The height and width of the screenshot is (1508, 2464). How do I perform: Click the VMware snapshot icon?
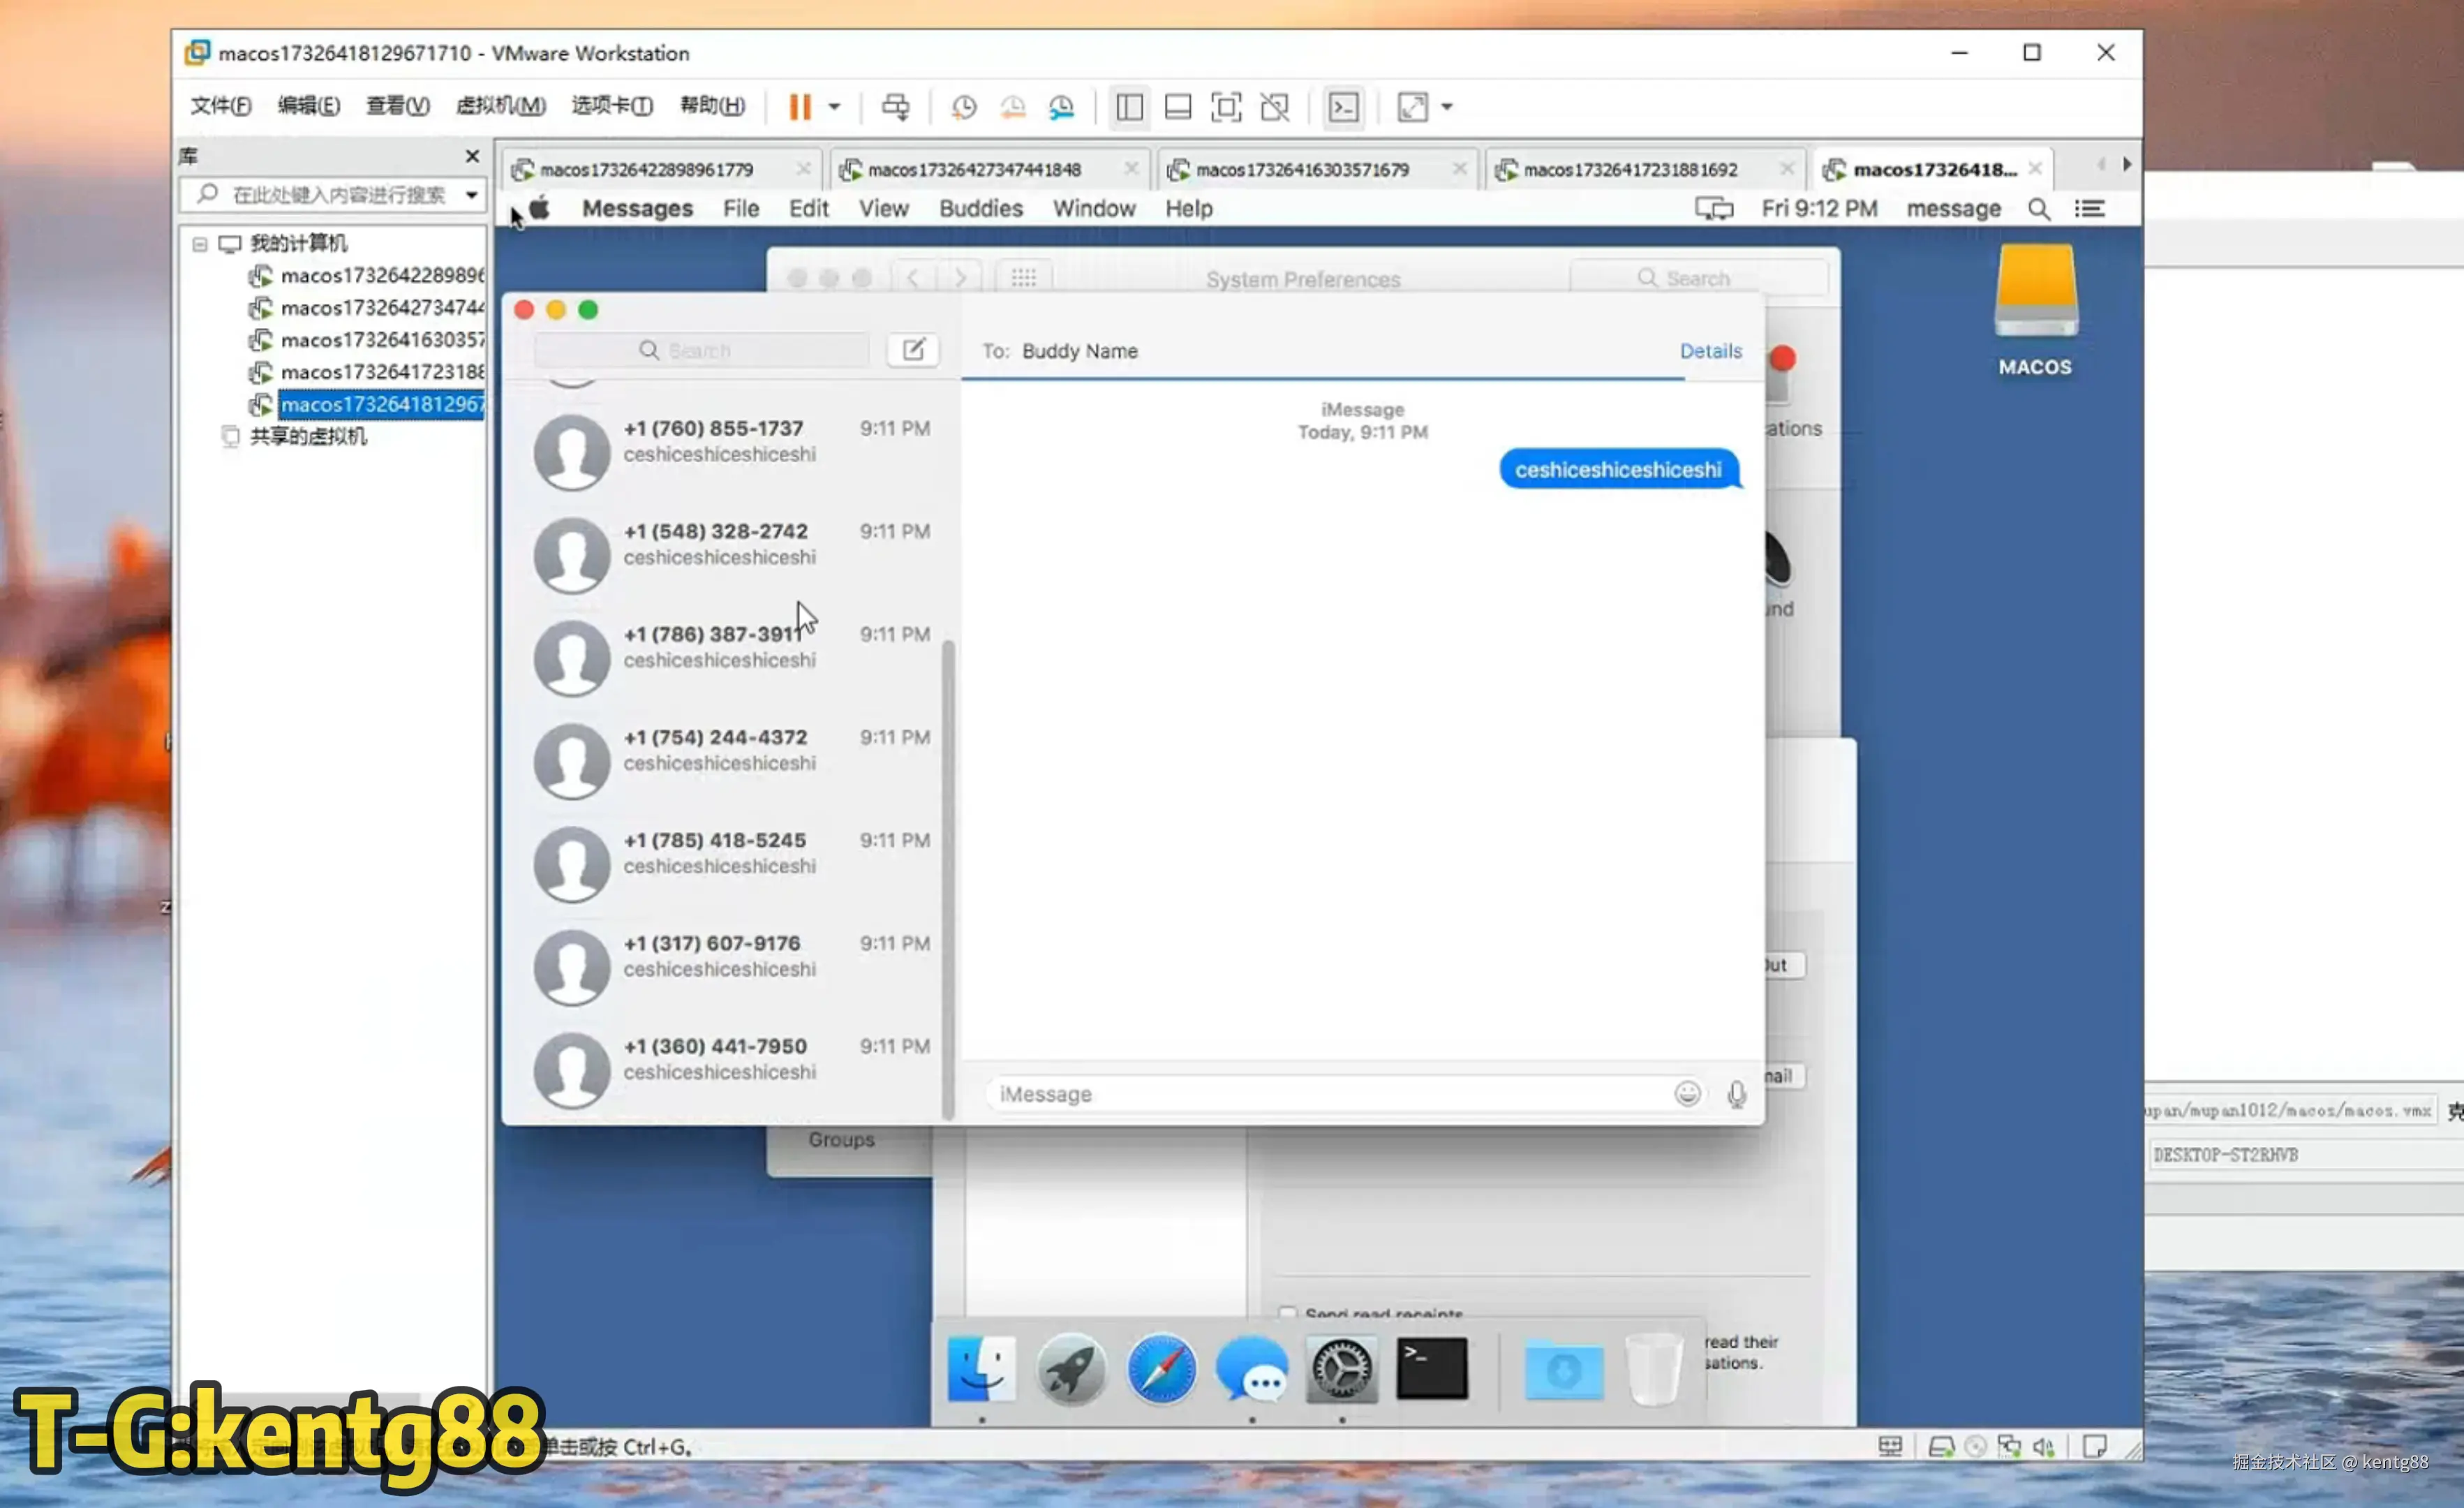963,107
